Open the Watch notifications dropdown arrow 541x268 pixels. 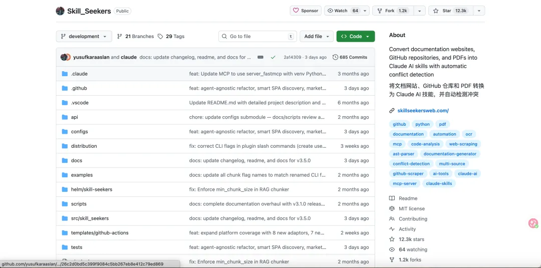tap(365, 11)
